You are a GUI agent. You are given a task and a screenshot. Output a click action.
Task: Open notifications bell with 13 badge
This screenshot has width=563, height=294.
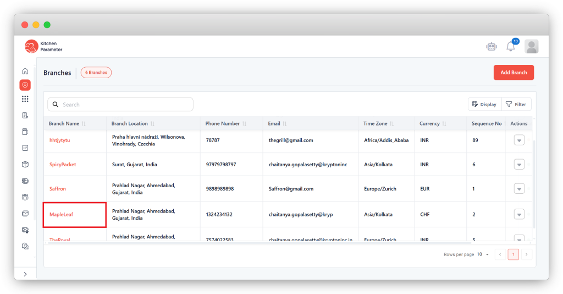point(511,46)
